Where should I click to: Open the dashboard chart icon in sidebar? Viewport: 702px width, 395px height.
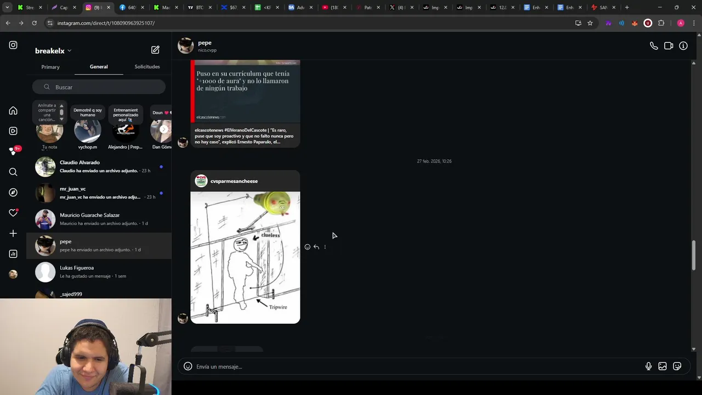(x=13, y=254)
